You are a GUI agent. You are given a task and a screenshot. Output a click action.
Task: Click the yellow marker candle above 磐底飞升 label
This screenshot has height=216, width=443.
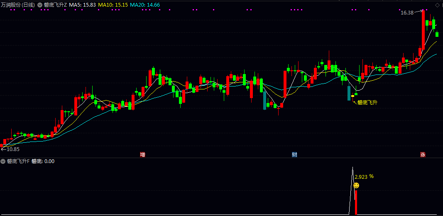352,96
